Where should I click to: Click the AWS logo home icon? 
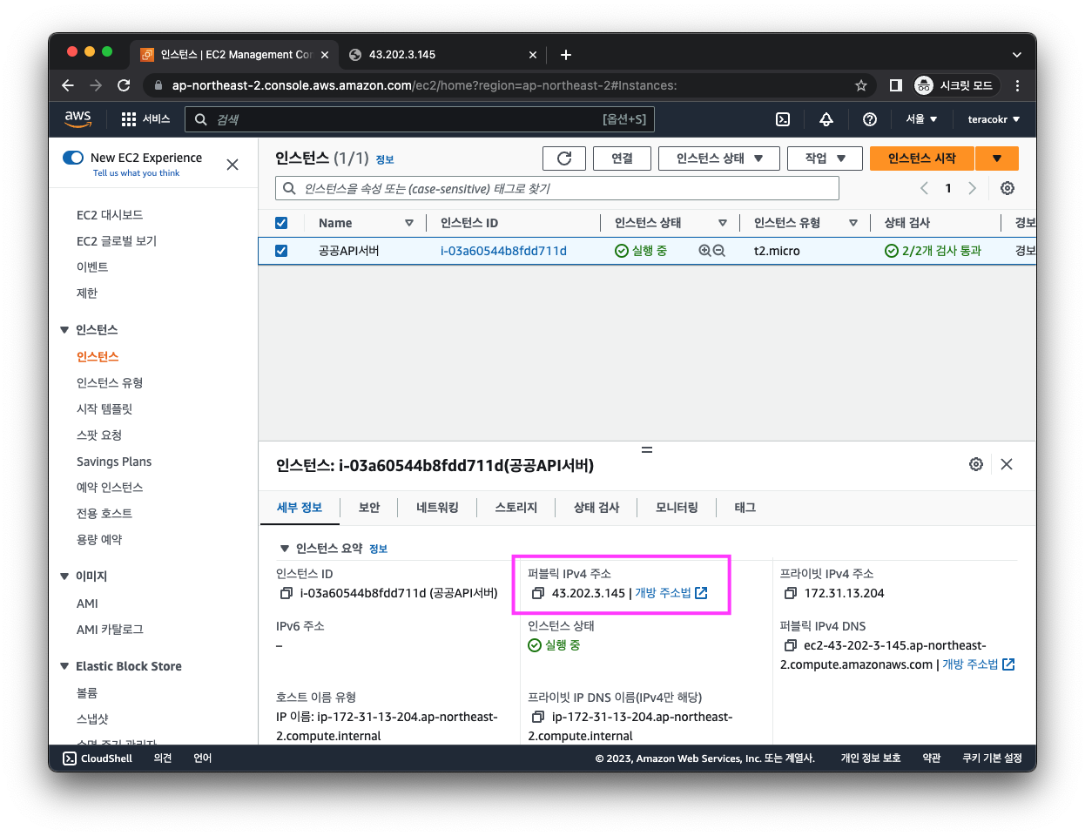(77, 119)
